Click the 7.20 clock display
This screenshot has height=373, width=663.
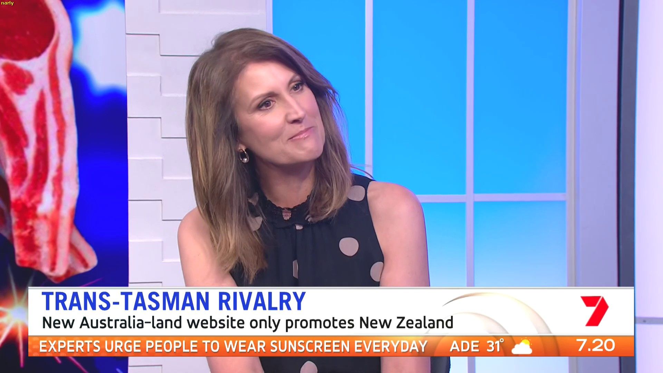[x=596, y=345]
